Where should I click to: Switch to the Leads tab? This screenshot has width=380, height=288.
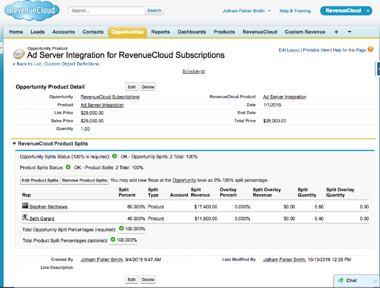click(x=37, y=32)
